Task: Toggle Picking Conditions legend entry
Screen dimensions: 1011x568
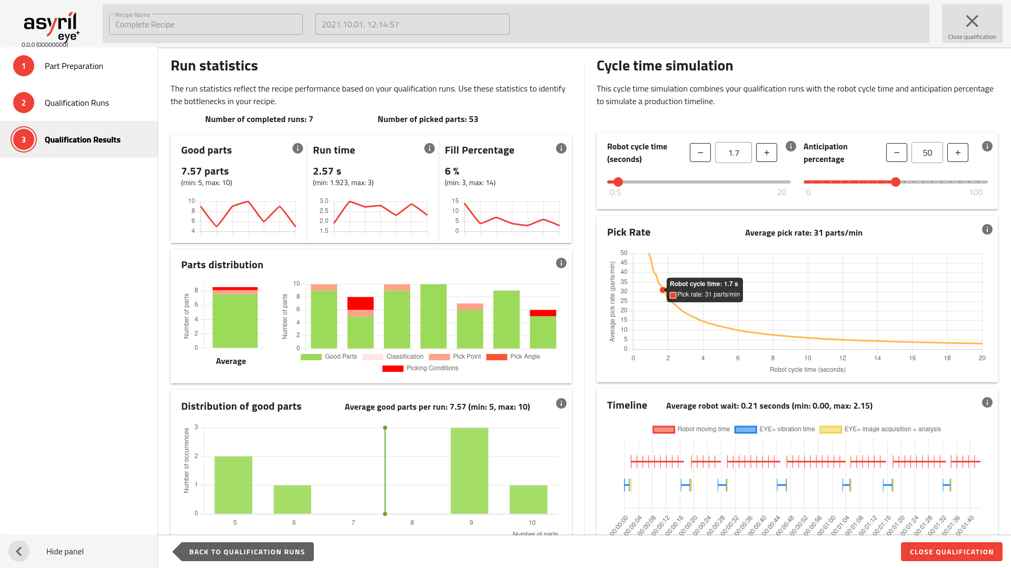Action: point(421,368)
